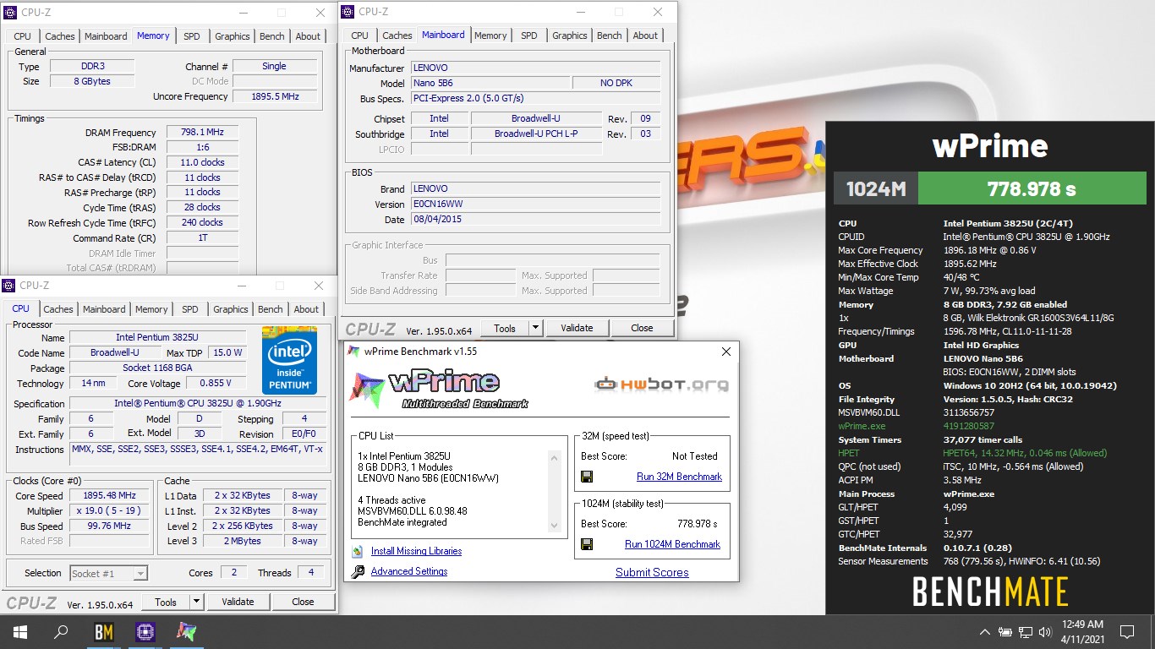Click Tools button in CPU-Z Mainboard window
The width and height of the screenshot is (1155, 649).
(x=505, y=328)
